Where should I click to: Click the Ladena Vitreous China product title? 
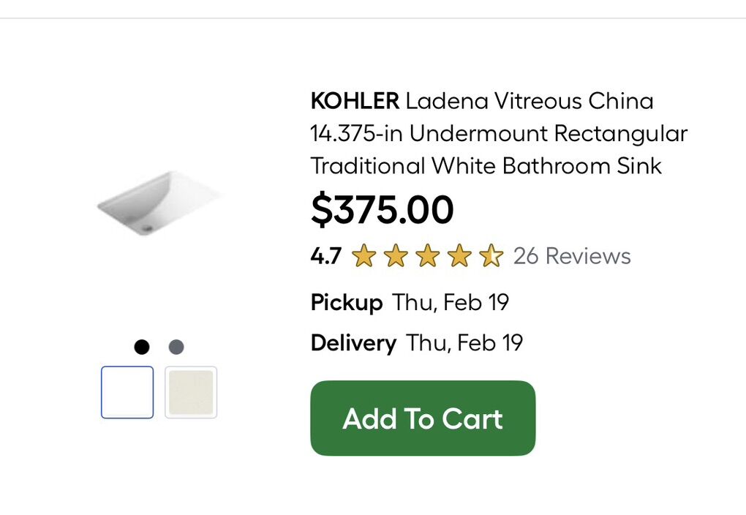pyautogui.click(x=499, y=133)
